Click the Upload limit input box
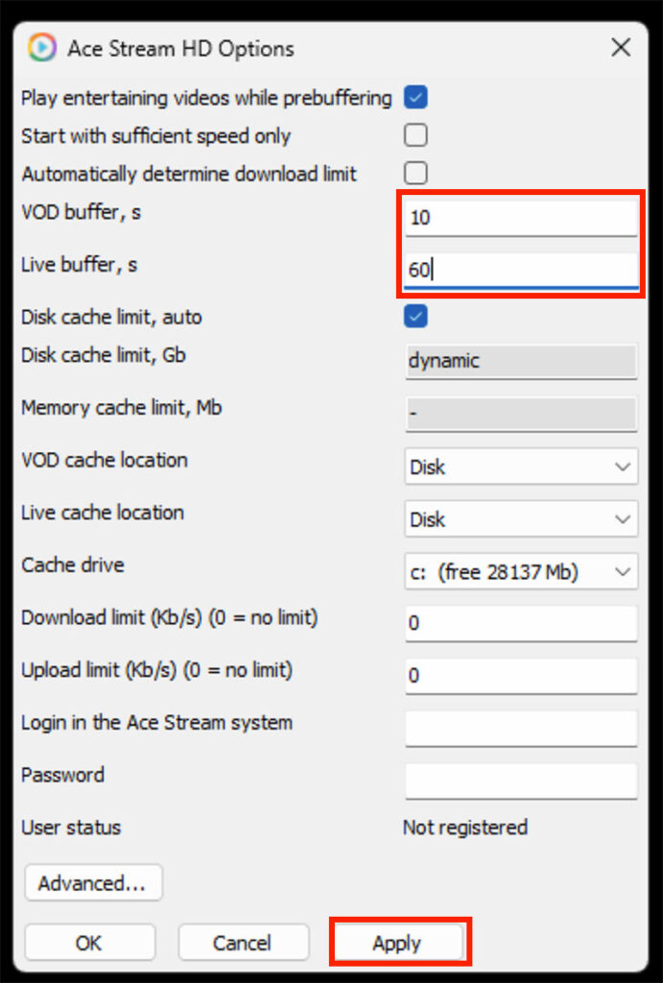This screenshot has height=983, width=663. coord(521,676)
